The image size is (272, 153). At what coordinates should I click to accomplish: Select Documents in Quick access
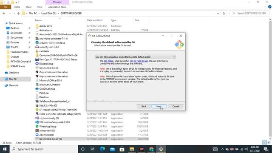[17, 38]
